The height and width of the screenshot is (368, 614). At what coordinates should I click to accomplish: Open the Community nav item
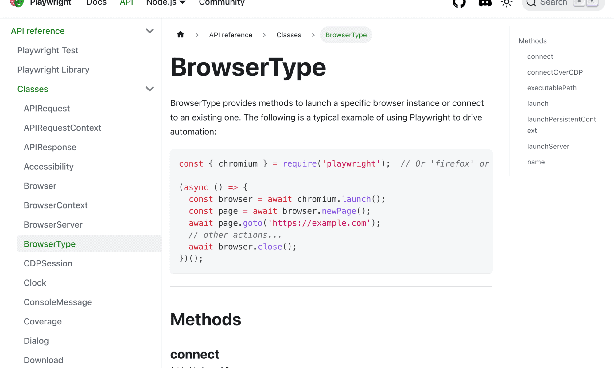[222, 2]
